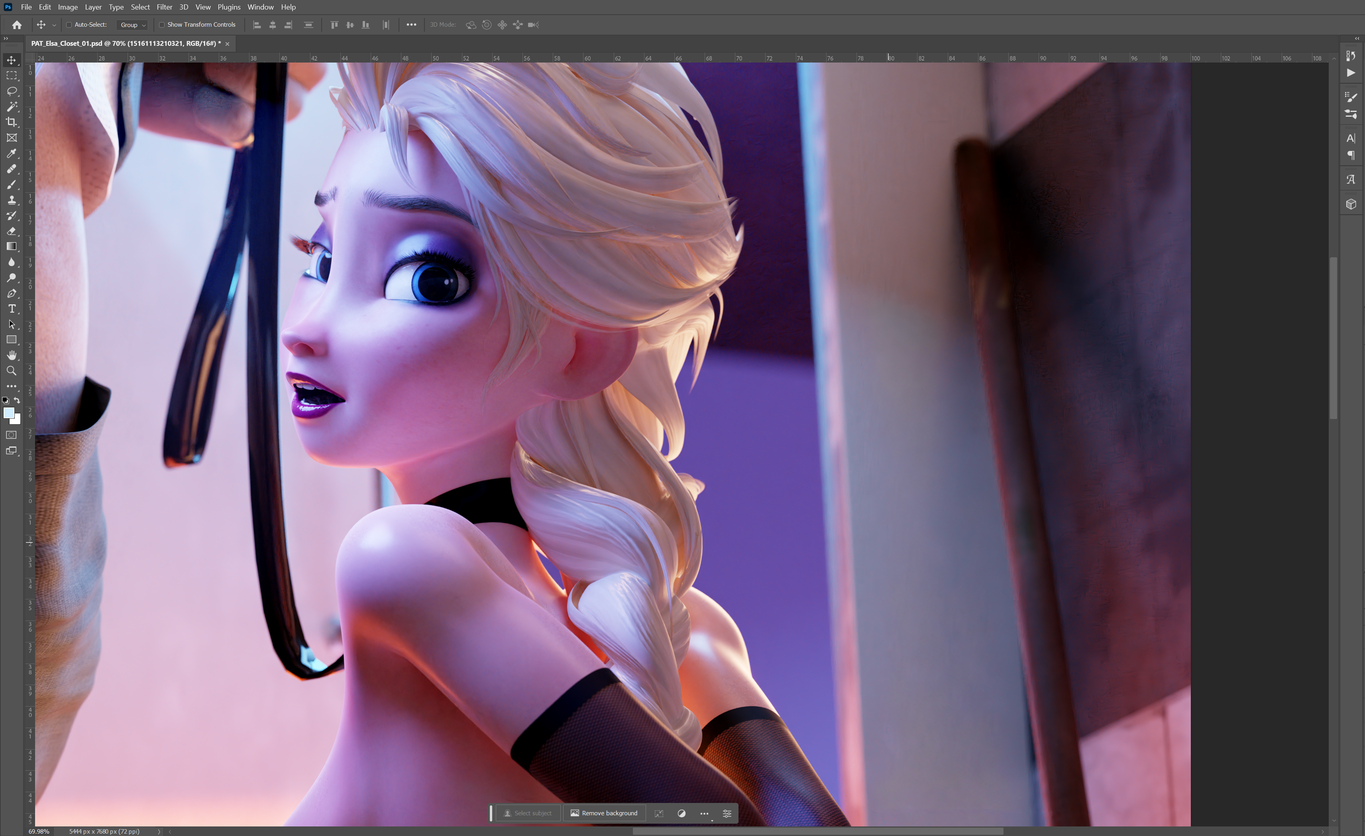
Task: Open the Window menu
Action: point(260,7)
